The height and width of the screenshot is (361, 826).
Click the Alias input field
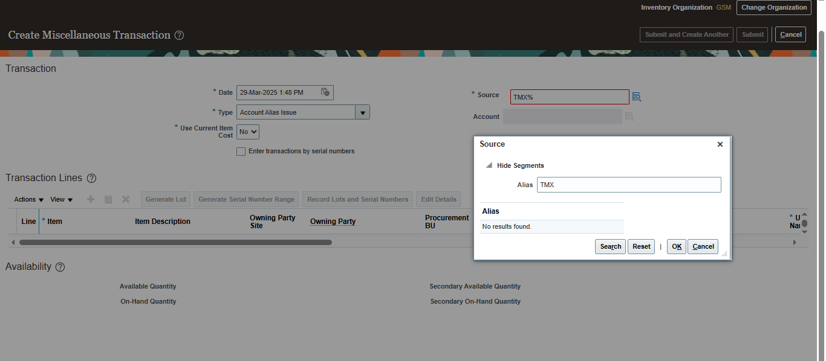(628, 184)
